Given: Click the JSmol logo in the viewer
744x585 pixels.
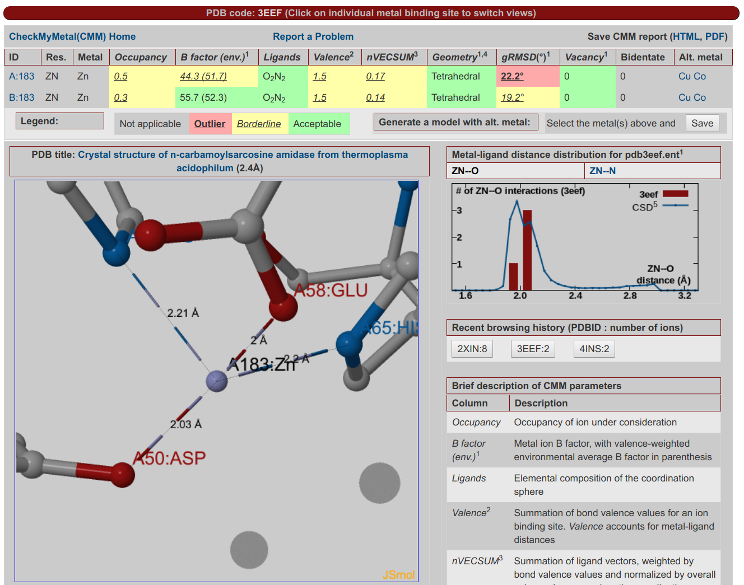Looking at the screenshot, I should tap(398, 574).
